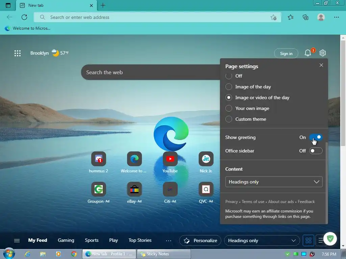Open Edge Settings and more menu

pos(336,17)
